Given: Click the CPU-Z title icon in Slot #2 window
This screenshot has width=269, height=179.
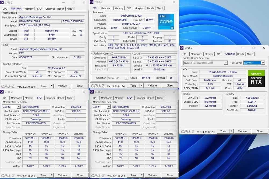Looking at the screenshot, I should (x=2, y=92).
